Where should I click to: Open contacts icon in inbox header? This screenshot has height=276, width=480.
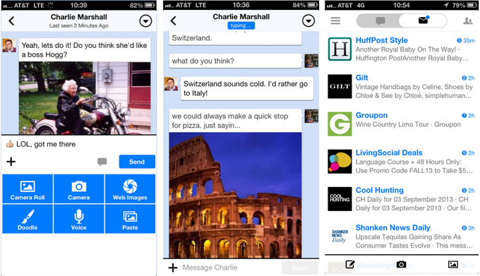(467, 20)
